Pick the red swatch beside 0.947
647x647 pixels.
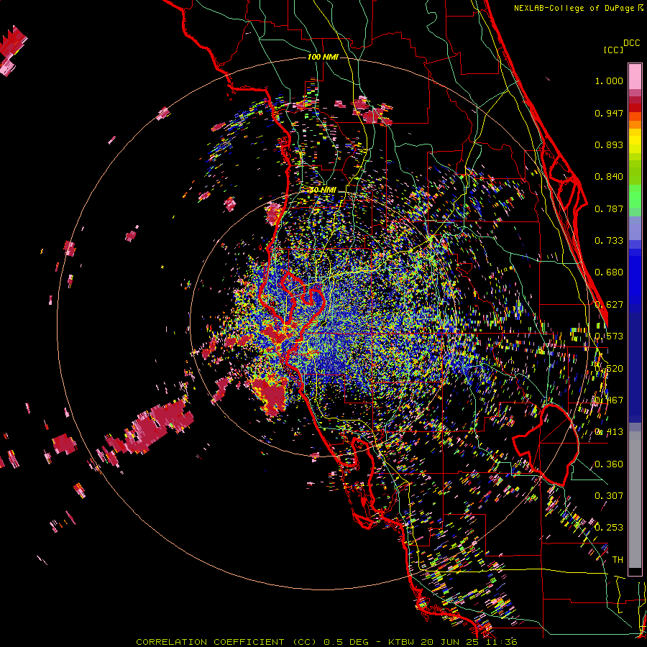[635, 108]
